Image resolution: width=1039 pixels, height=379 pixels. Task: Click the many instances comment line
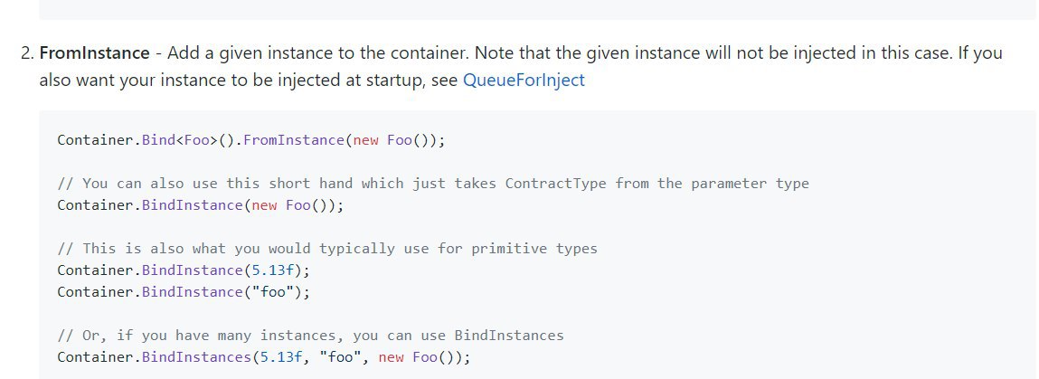pyautogui.click(x=311, y=336)
